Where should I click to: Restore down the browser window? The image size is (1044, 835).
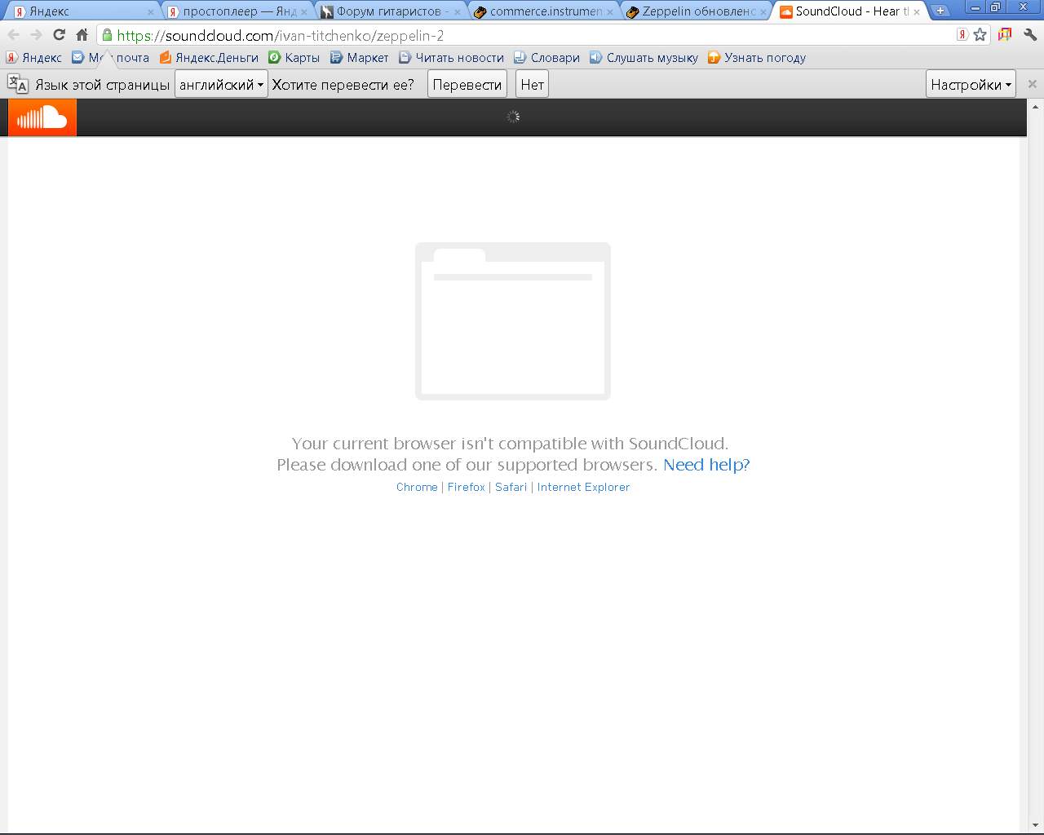tap(996, 7)
